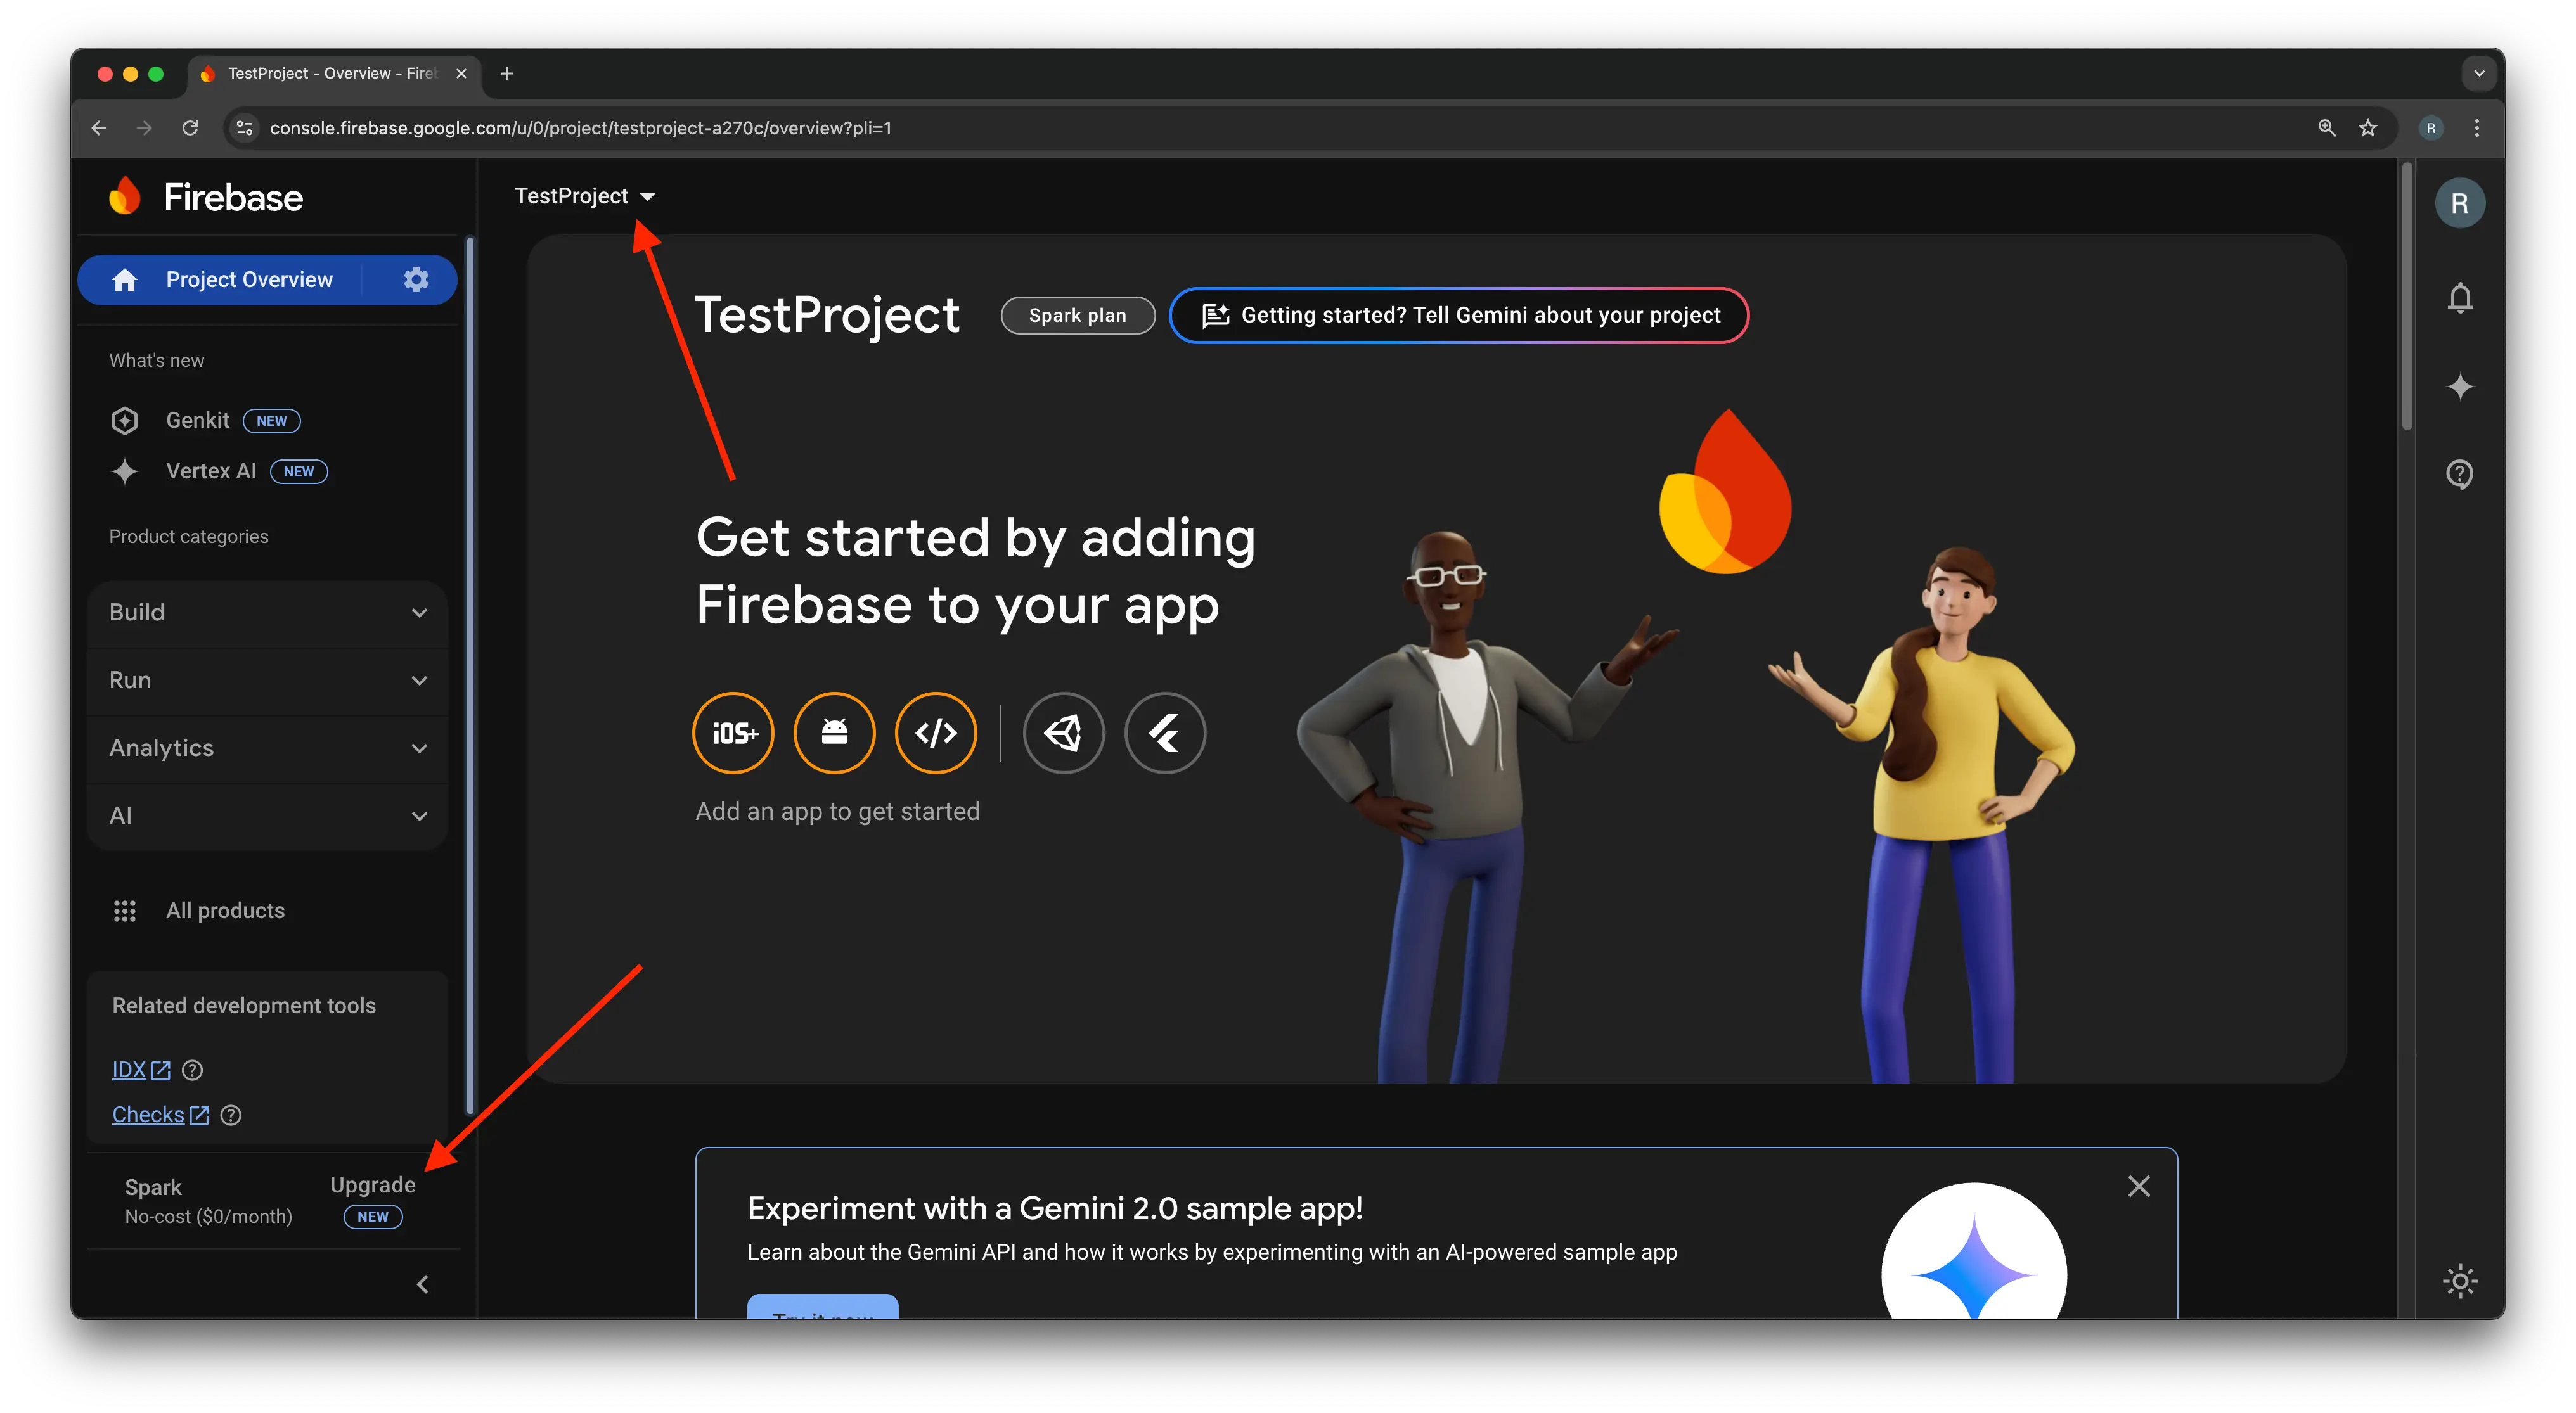Select the Vertex AI sparkle icon
Screen dimensions: 2576x1413
tap(125, 471)
